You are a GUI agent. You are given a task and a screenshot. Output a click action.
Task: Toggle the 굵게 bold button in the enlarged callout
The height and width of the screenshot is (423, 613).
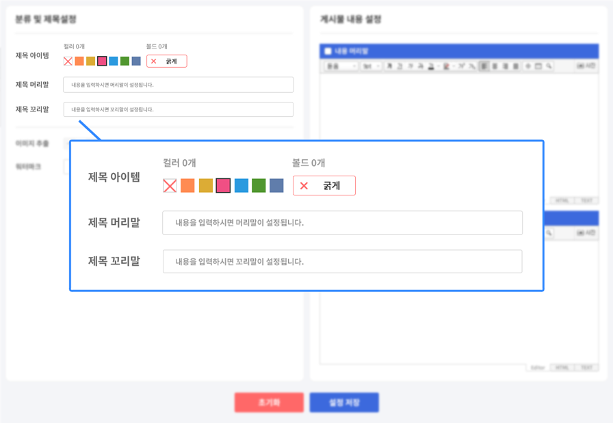click(x=324, y=186)
